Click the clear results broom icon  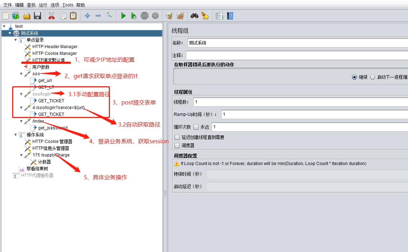click(x=205, y=15)
